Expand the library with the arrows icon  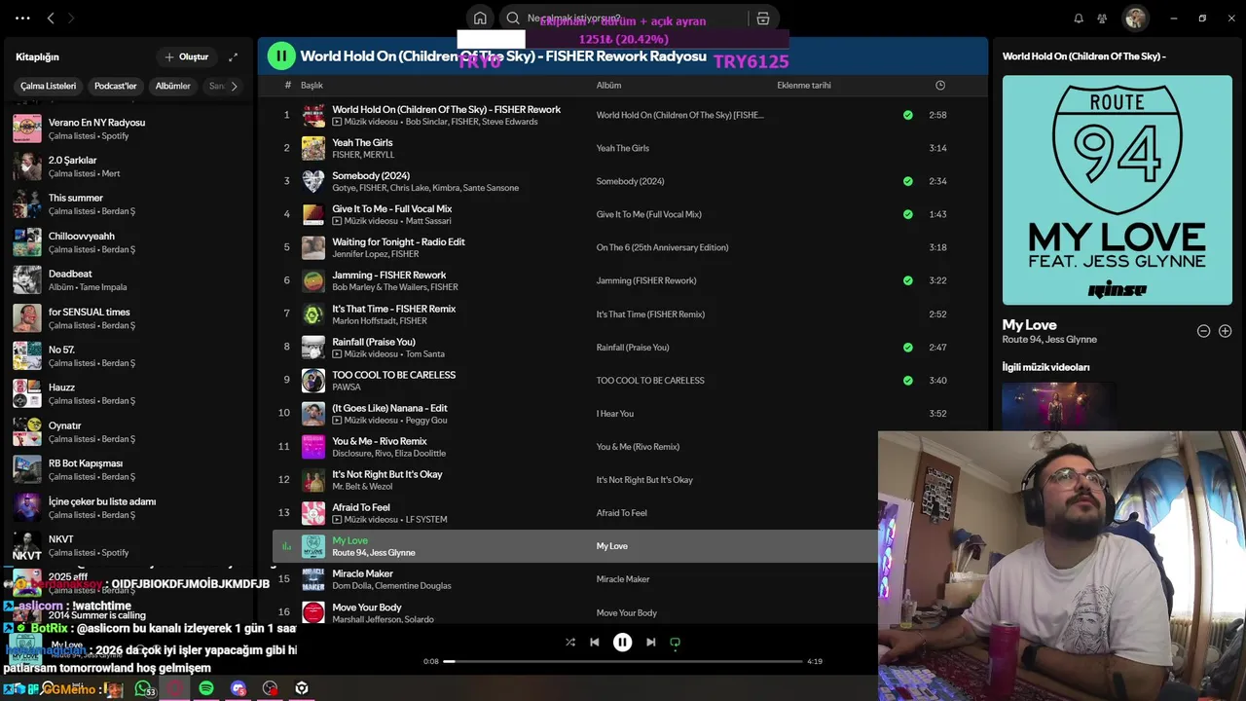pos(233,57)
